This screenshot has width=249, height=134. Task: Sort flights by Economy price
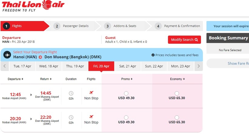177,79
